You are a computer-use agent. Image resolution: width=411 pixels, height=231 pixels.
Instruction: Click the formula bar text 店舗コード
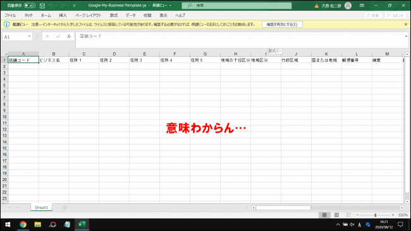click(90, 36)
